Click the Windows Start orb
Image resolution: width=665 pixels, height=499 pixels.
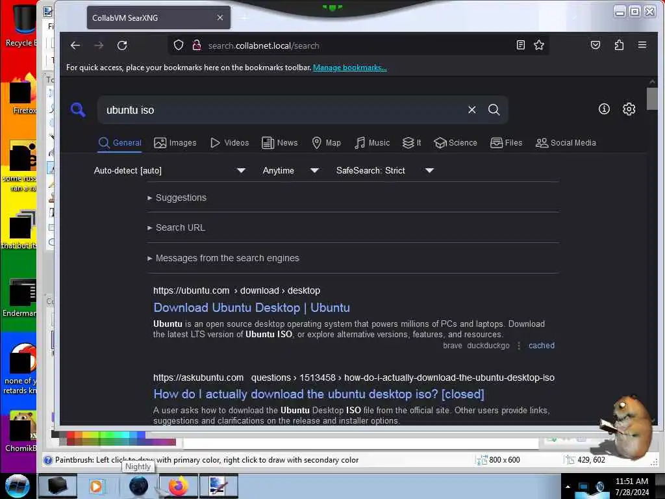coord(17,486)
